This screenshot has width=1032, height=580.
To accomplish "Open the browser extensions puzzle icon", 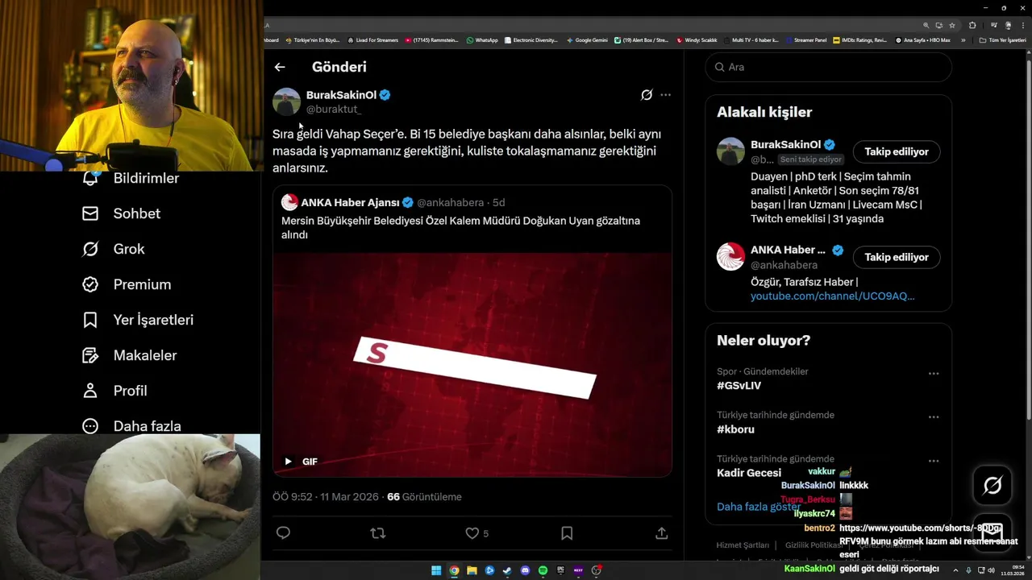I will (x=972, y=25).
